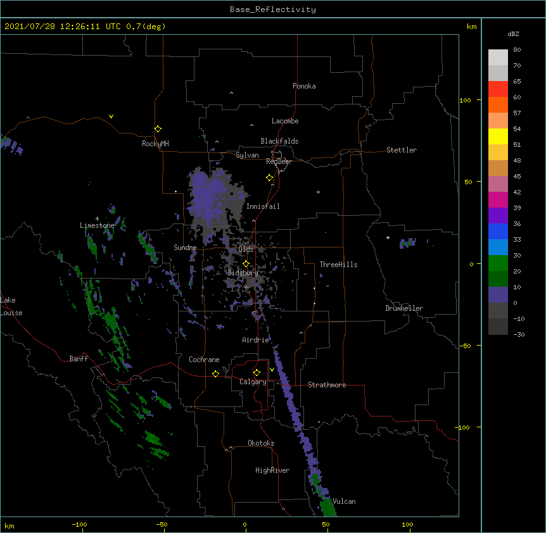Click the Olds label
Viewport: 546px width, 533px height.
246,249
